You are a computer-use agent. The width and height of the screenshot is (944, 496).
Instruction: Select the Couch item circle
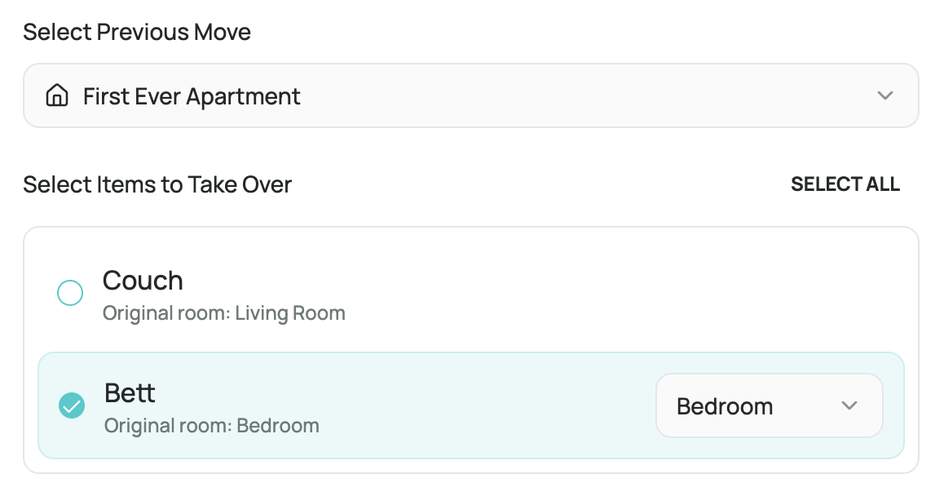70,292
